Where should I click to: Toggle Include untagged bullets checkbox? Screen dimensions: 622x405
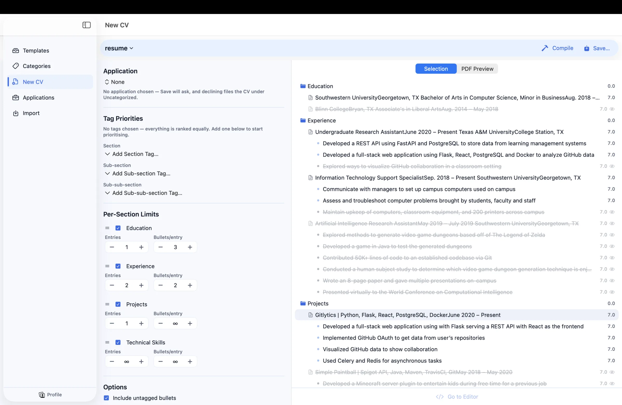pyautogui.click(x=106, y=398)
